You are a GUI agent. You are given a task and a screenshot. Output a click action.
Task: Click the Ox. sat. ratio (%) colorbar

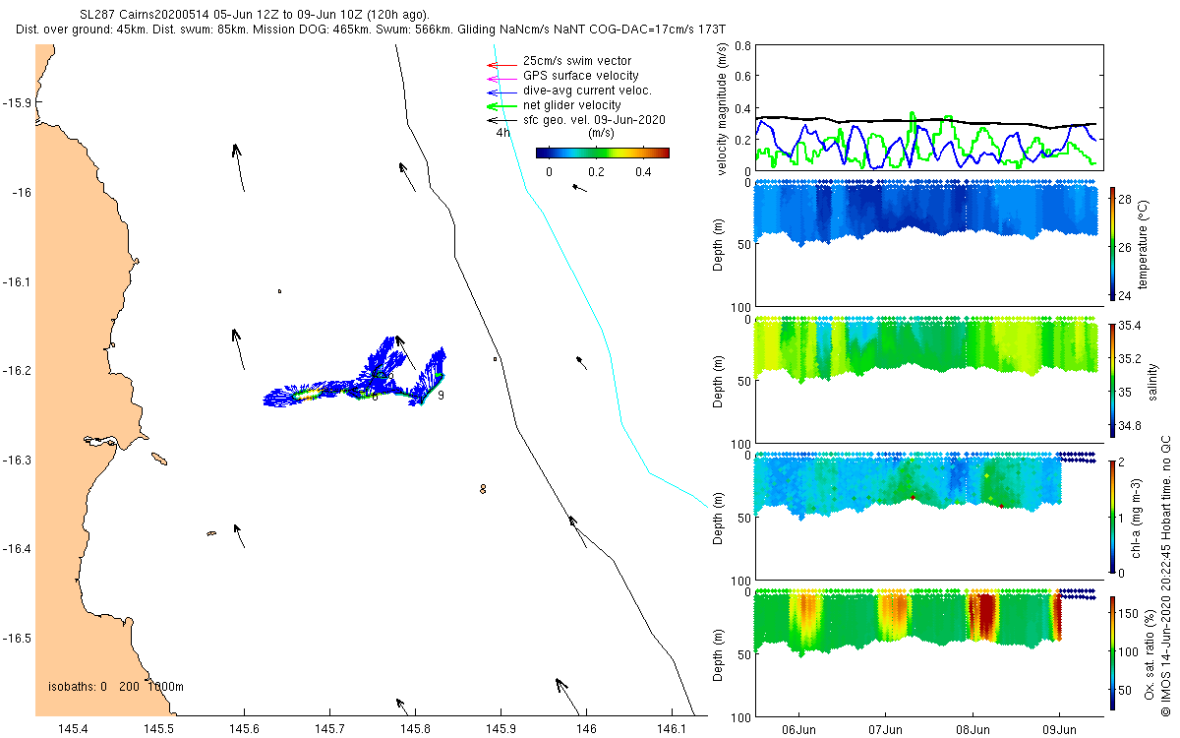tap(1113, 653)
